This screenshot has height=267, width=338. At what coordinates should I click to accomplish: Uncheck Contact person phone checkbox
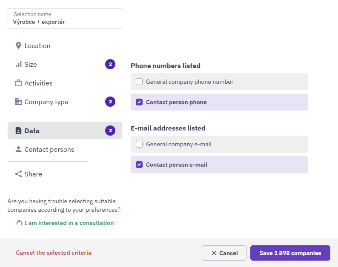(x=139, y=102)
